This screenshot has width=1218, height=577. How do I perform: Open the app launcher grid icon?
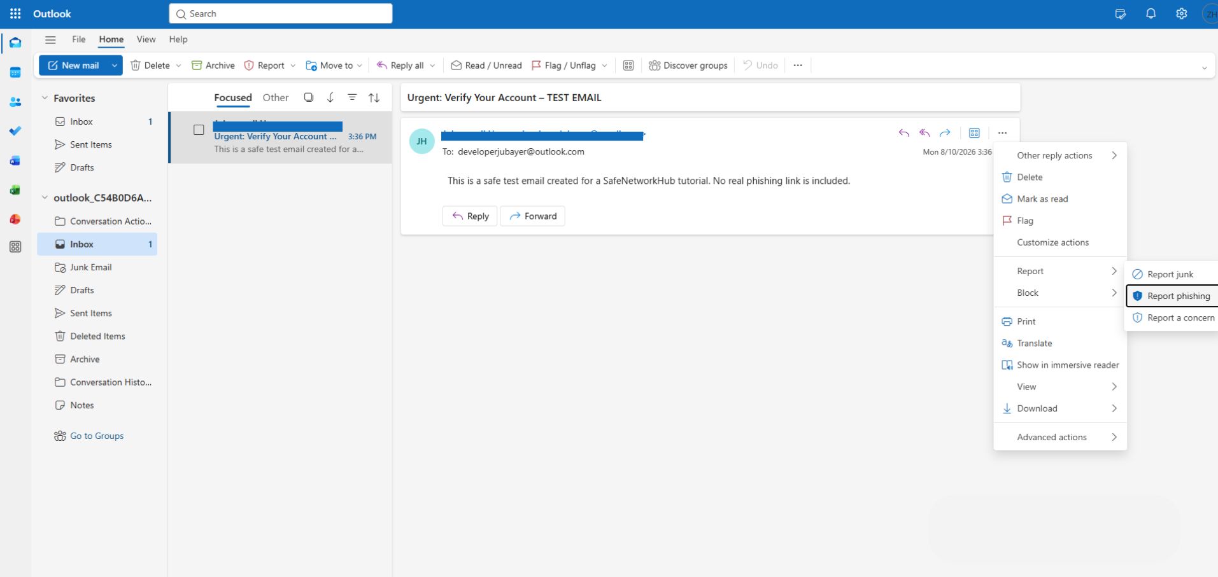pos(15,13)
